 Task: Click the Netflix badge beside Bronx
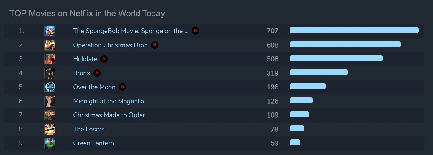(x=97, y=73)
